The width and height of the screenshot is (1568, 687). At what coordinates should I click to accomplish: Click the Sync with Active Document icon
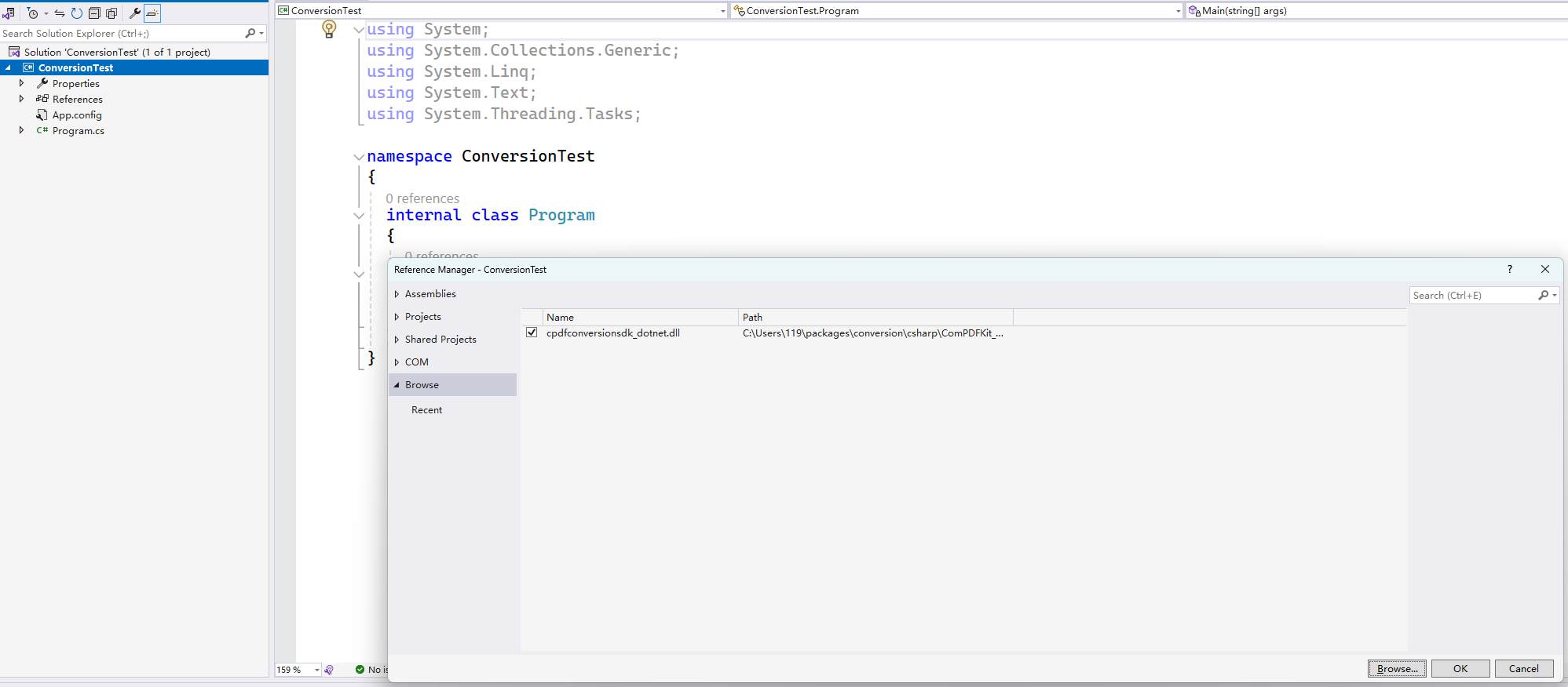click(x=60, y=13)
